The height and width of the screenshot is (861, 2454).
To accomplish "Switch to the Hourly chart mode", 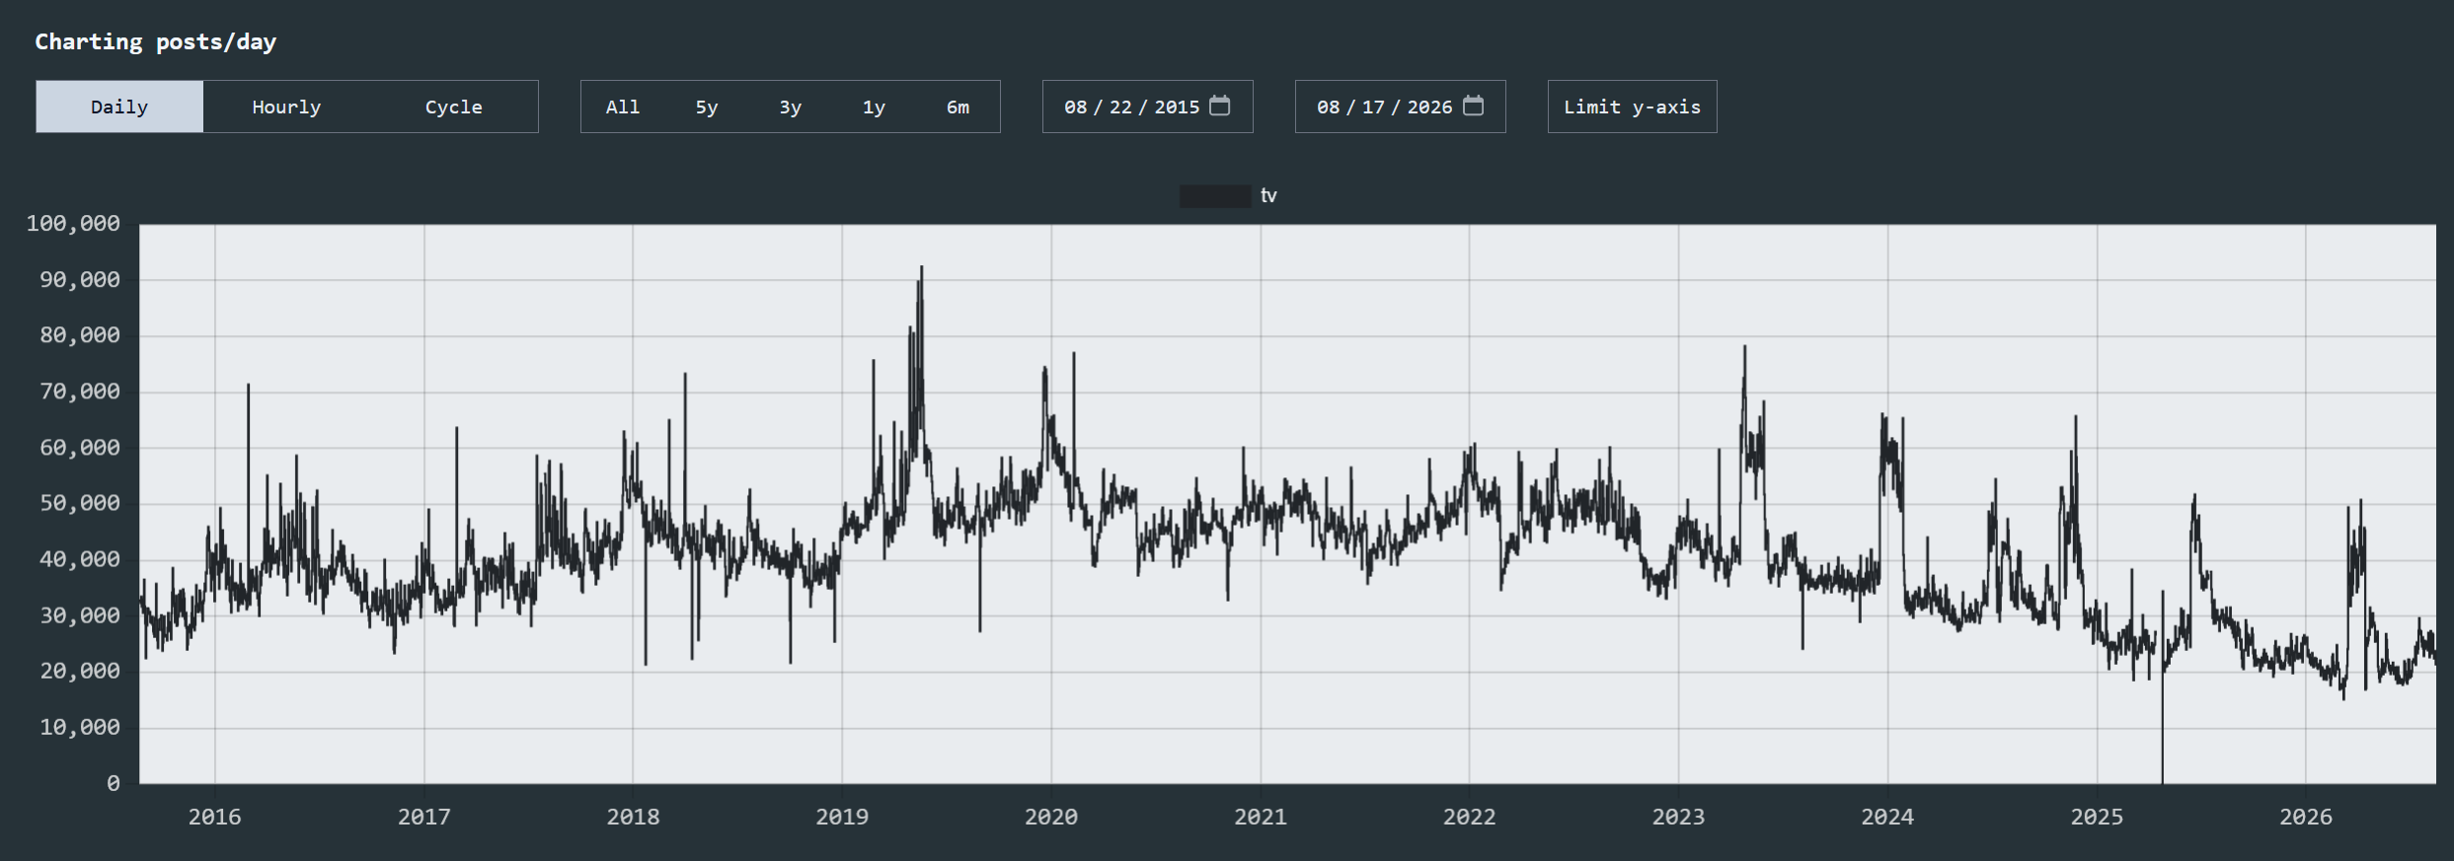I will 286,107.
